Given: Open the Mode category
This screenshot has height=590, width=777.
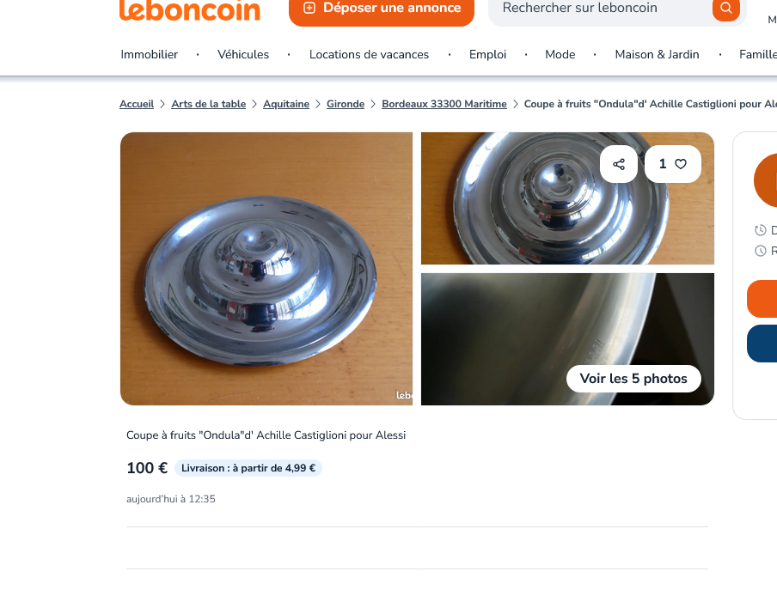Looking at the screenshot, I should (560, 54).
